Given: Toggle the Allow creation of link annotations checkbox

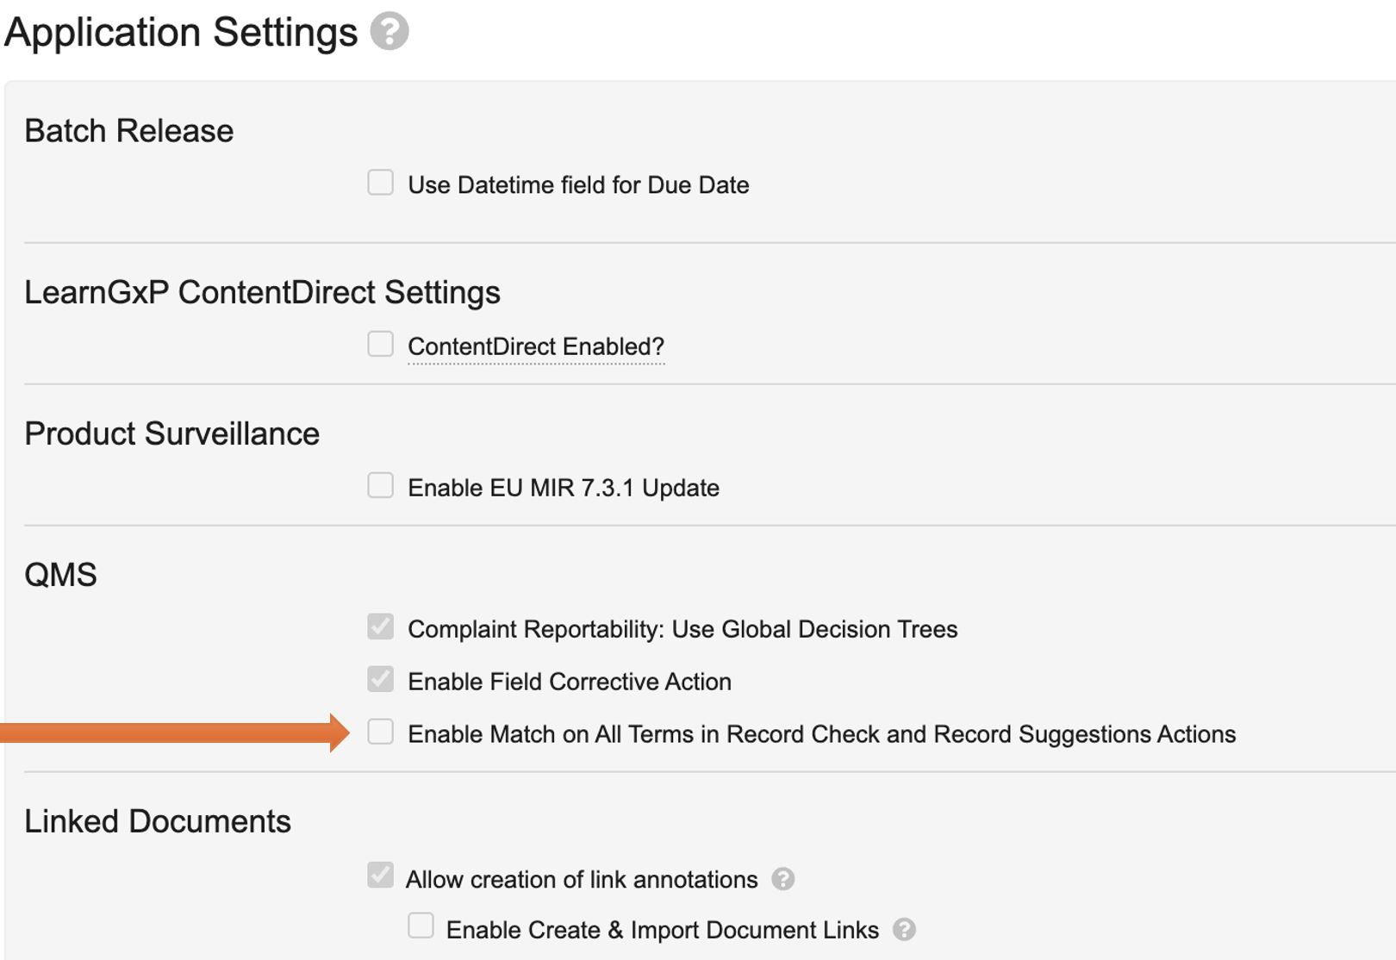Looking at the screenshot, I should [x=380, y=876].
